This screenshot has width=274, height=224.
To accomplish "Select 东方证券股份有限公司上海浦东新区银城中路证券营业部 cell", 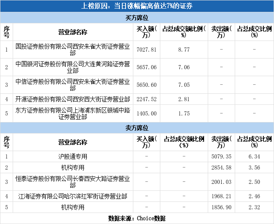I will (x=73, y=113).
